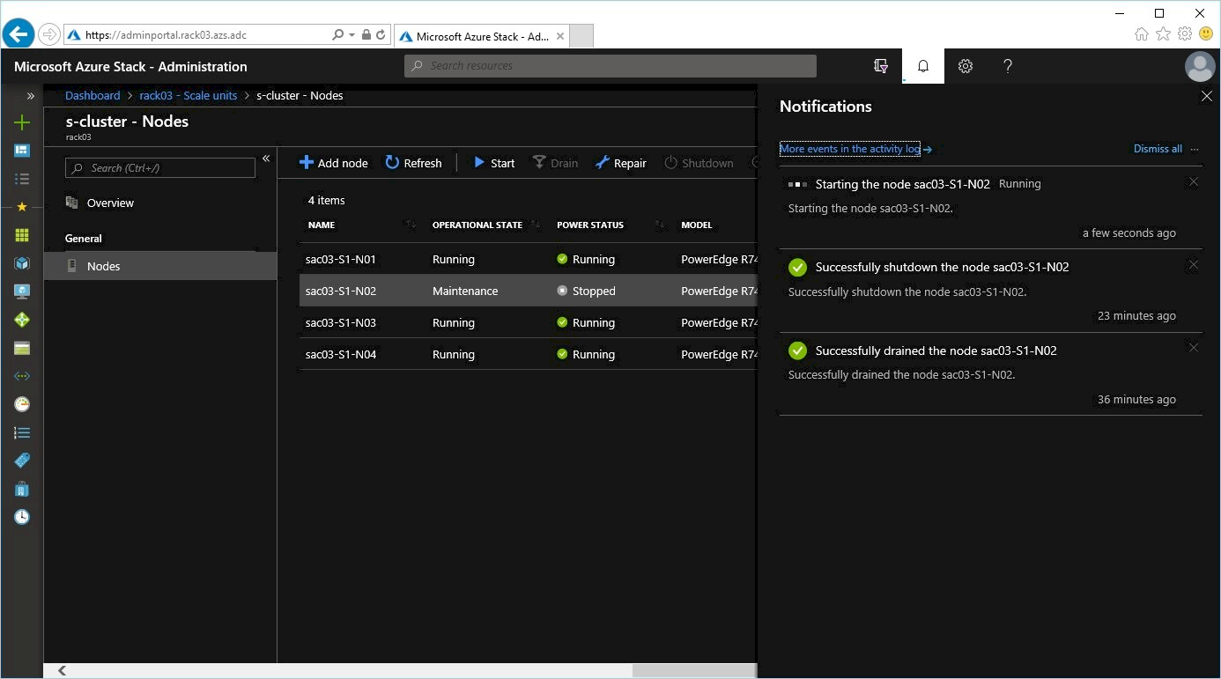Open the Successfully drained the node notification title
The width and height of the screenshot is (1221, 679).
(936, 351)
